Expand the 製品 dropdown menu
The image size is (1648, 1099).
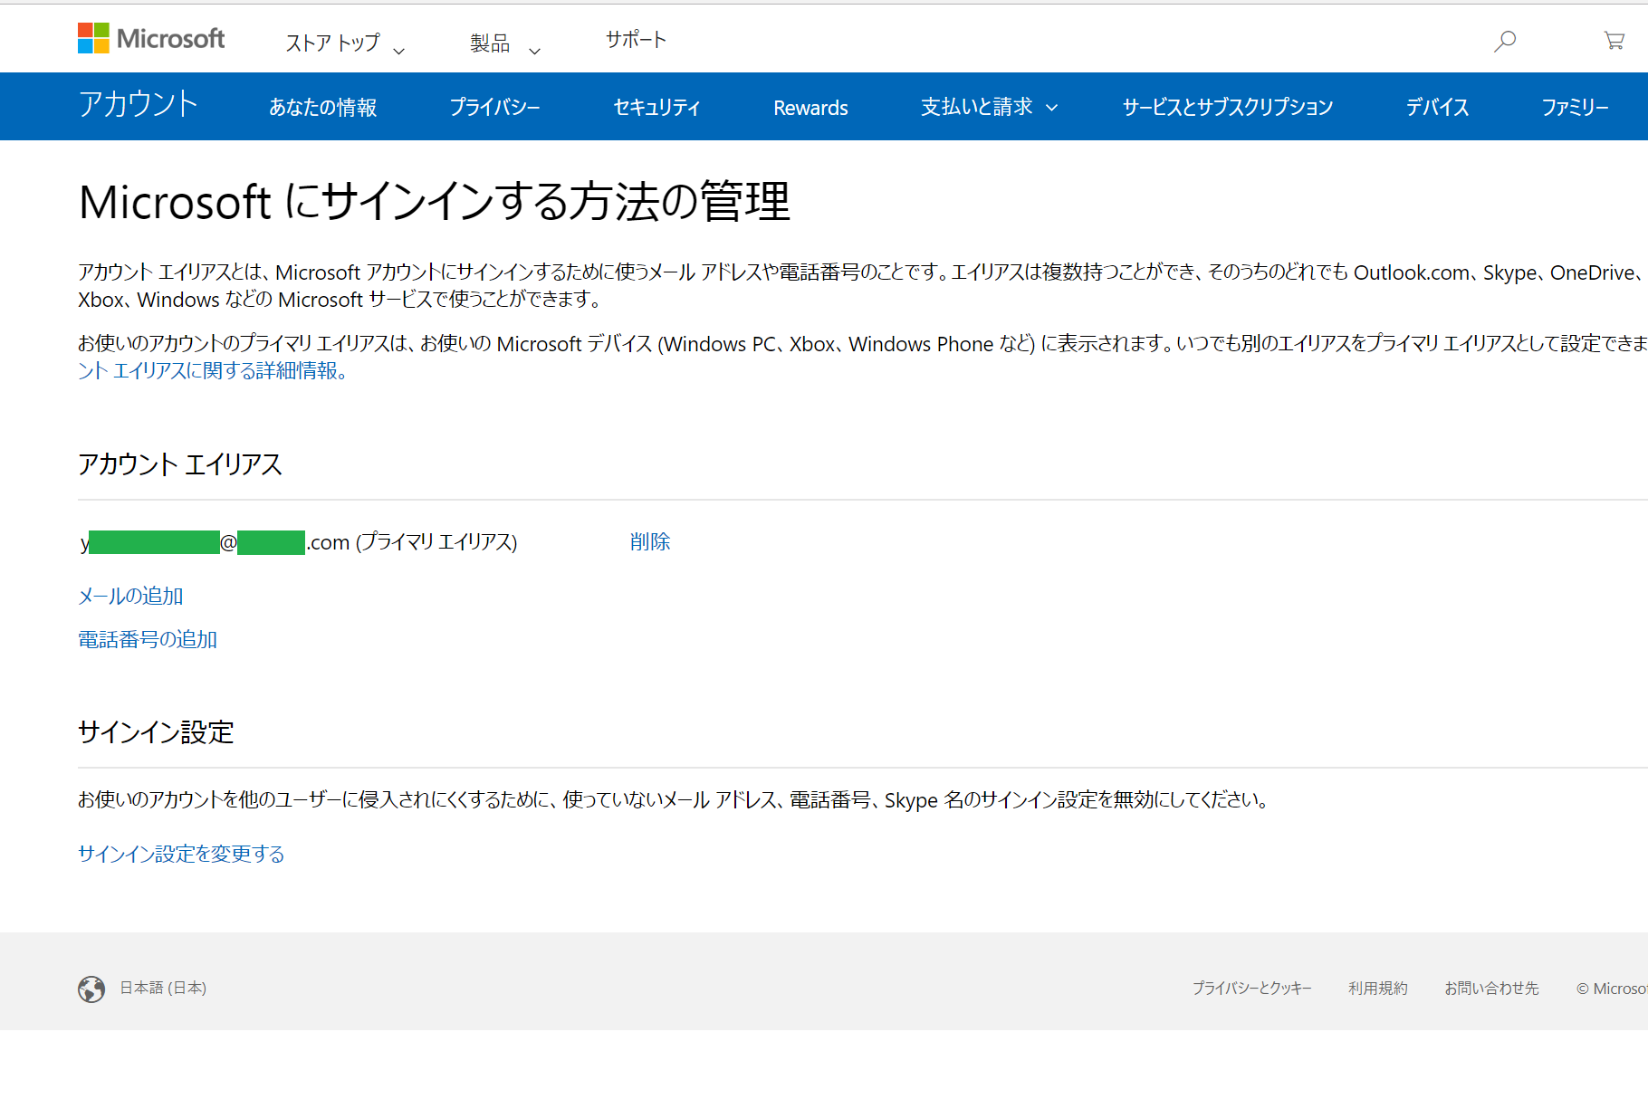click(505, 43)
